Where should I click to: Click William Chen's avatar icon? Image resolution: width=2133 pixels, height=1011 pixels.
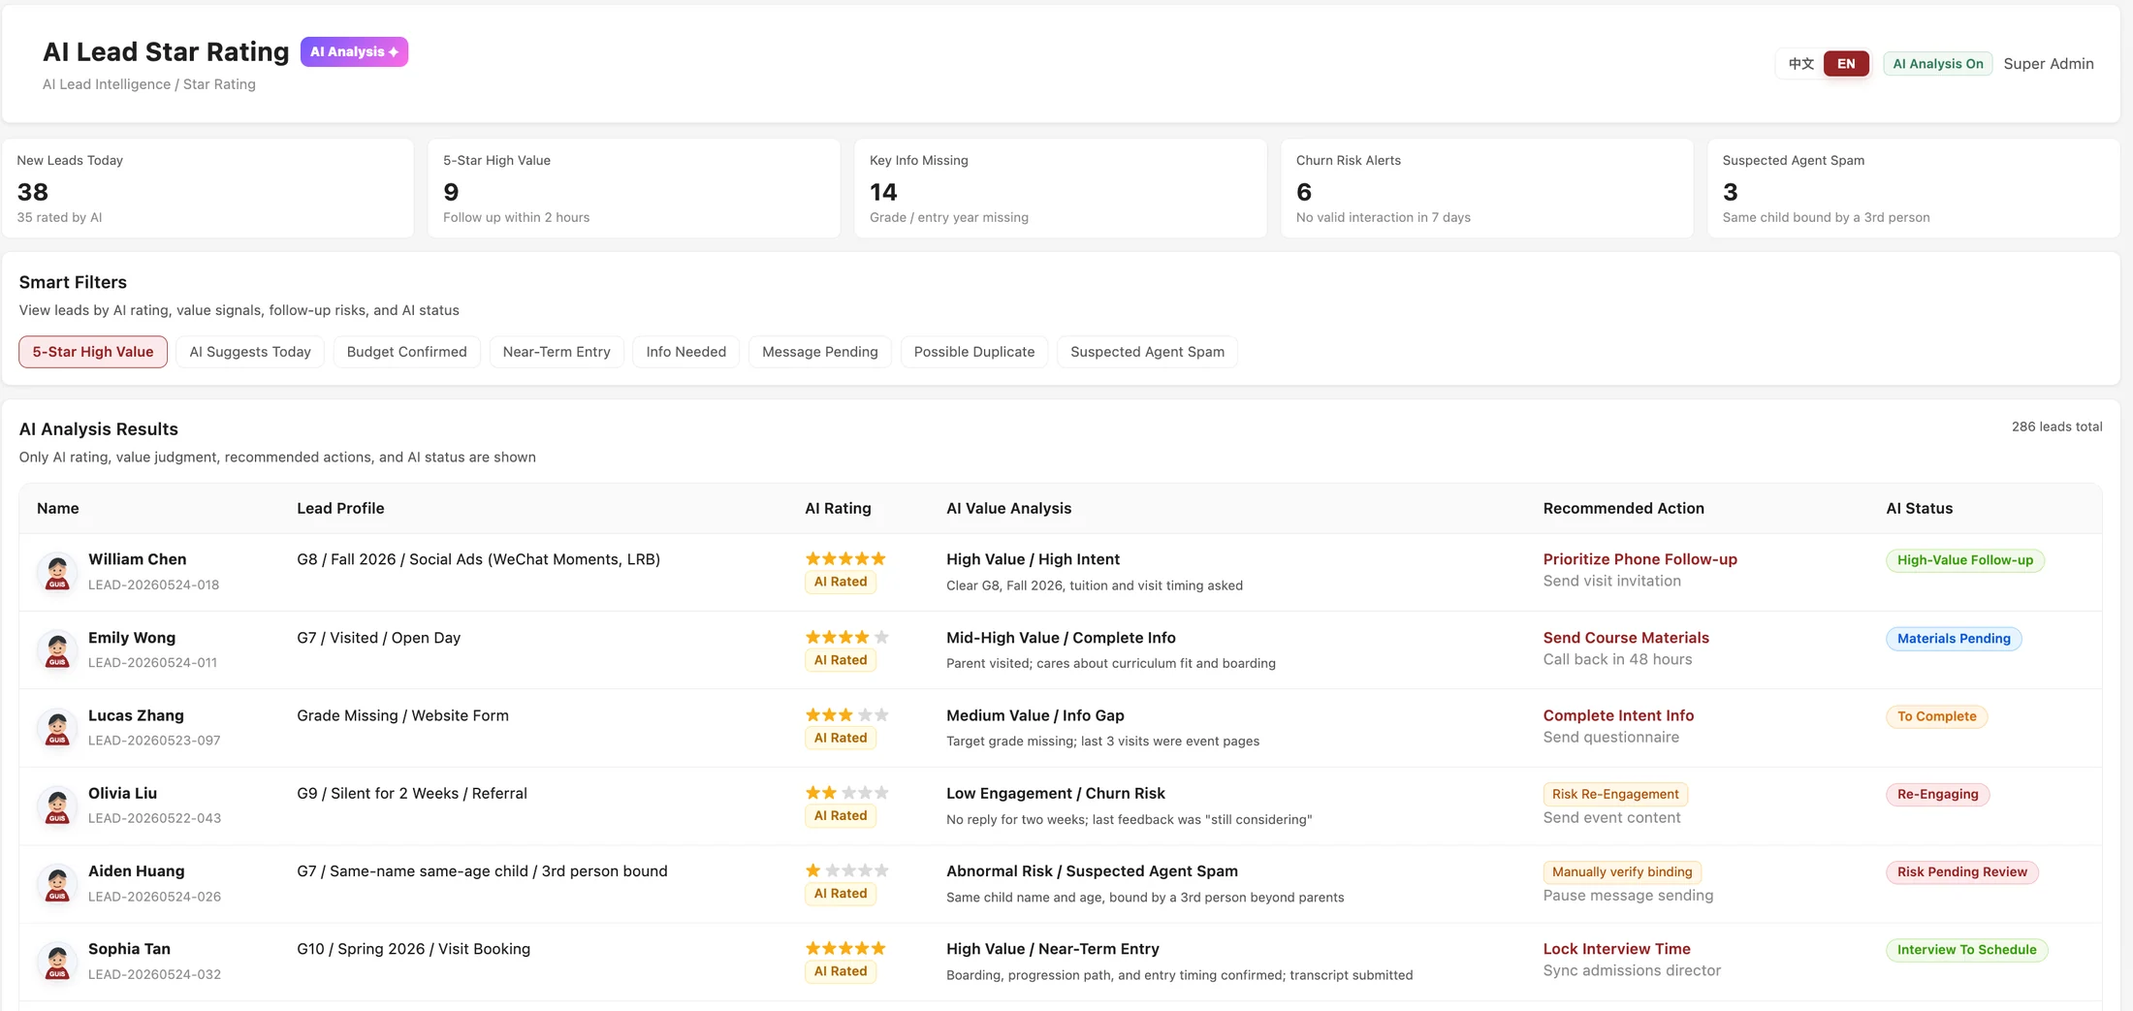click(x=57, y=572)
